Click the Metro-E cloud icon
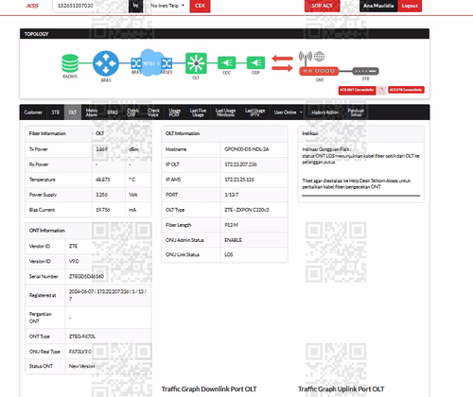Viewport: 473px width, 397px height. point(151,63)
